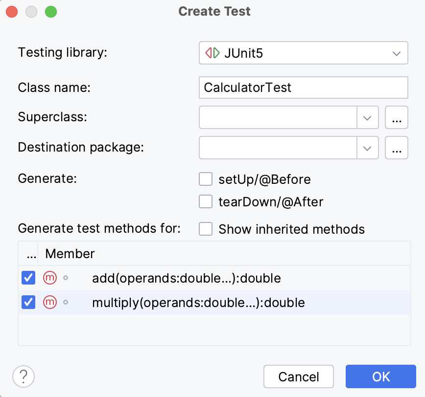Enable setUp/@Before generation

[206, 179]
